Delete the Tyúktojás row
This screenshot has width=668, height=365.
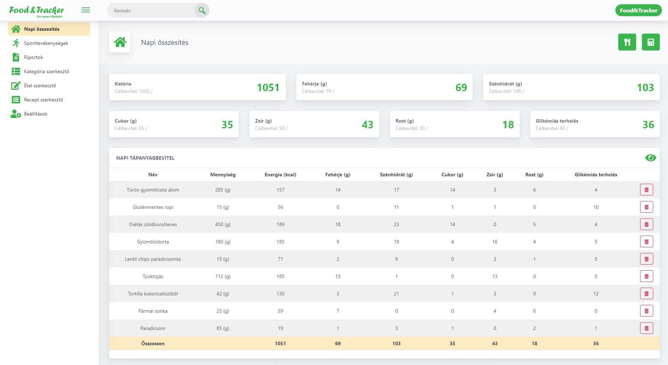coord(646,276)
